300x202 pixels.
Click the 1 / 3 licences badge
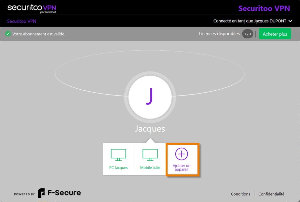pos(248,34)
